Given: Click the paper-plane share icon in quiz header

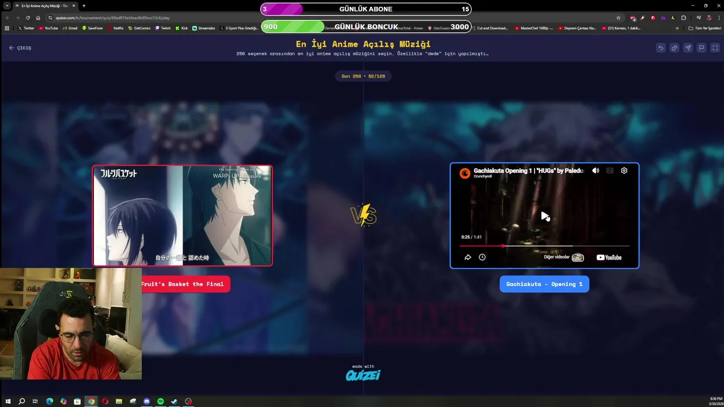Looking at the screenshot, I should [x=688, y=48].
